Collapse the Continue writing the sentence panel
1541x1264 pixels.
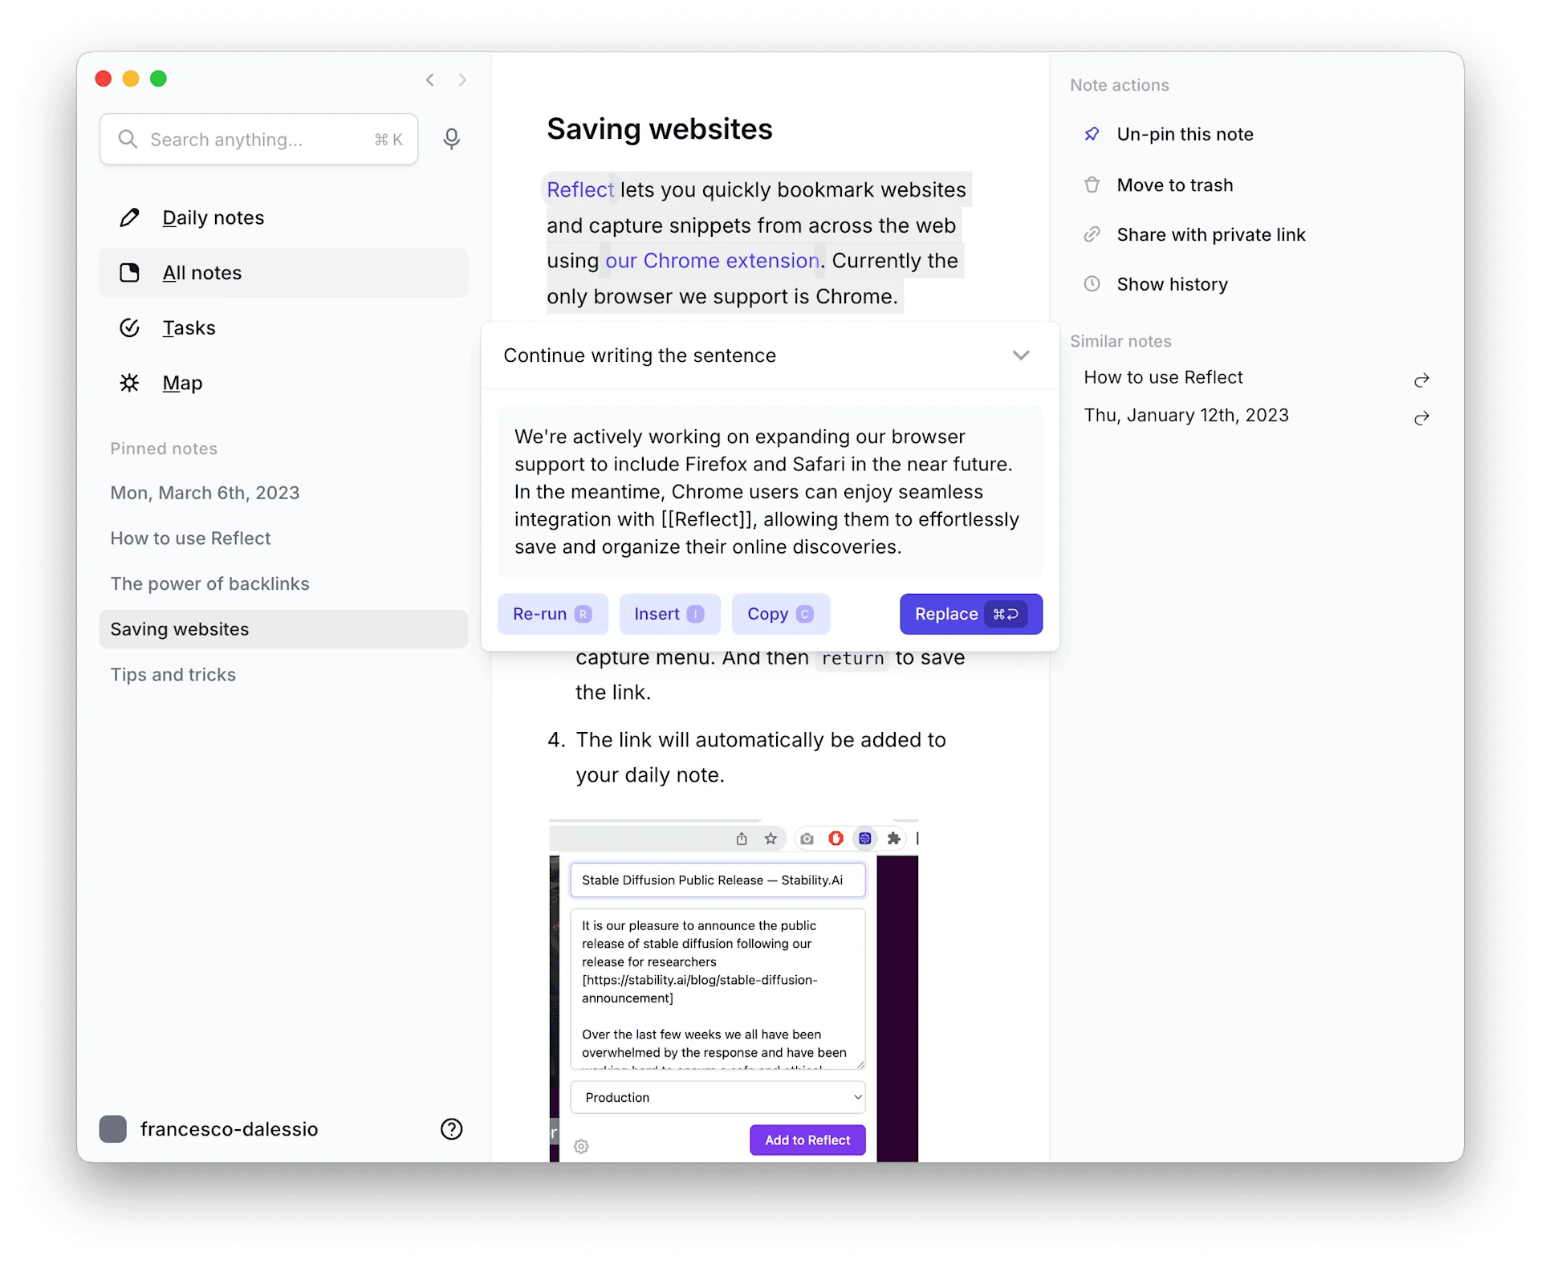1020,355
